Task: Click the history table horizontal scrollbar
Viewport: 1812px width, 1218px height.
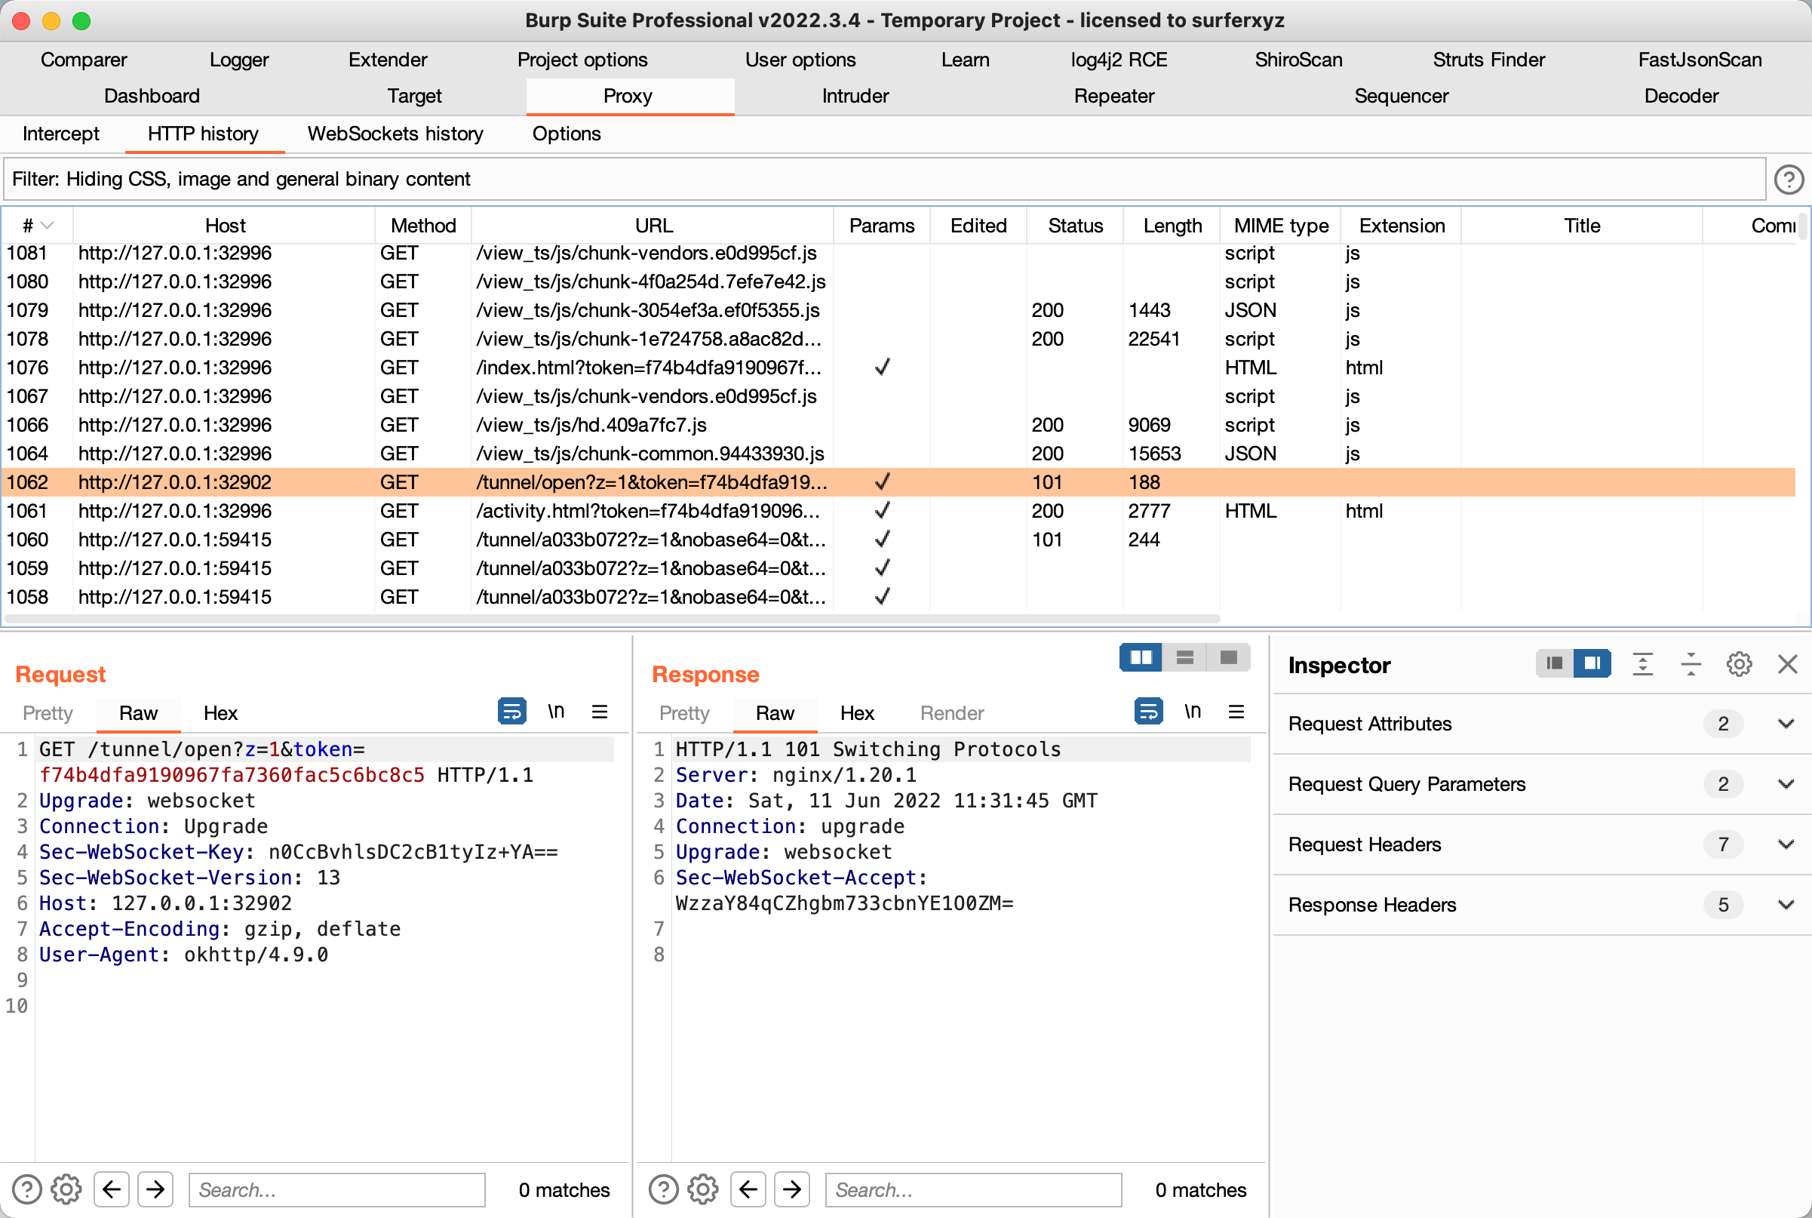Action: pyautogui.click(x=612, y=619)
